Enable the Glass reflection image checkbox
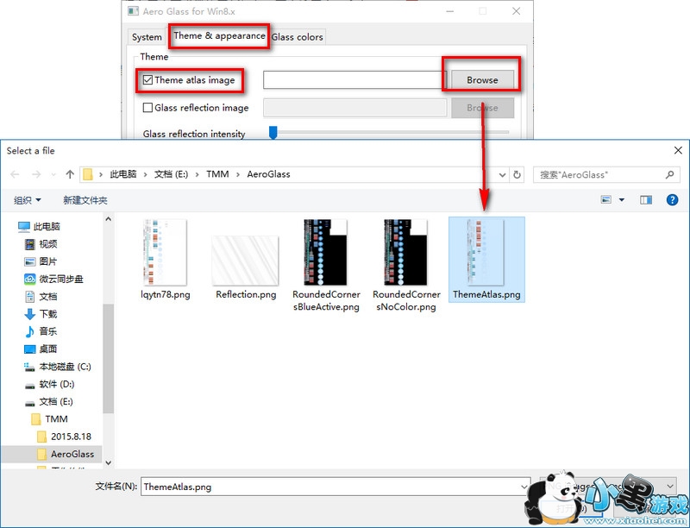The width and height of the screenshot is (690, 528). 147,107
